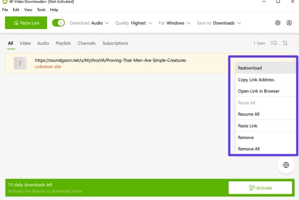Choose Remove in the context menu
The height and width of the screenshot is (200, 299).
click(x=265, y=137)
